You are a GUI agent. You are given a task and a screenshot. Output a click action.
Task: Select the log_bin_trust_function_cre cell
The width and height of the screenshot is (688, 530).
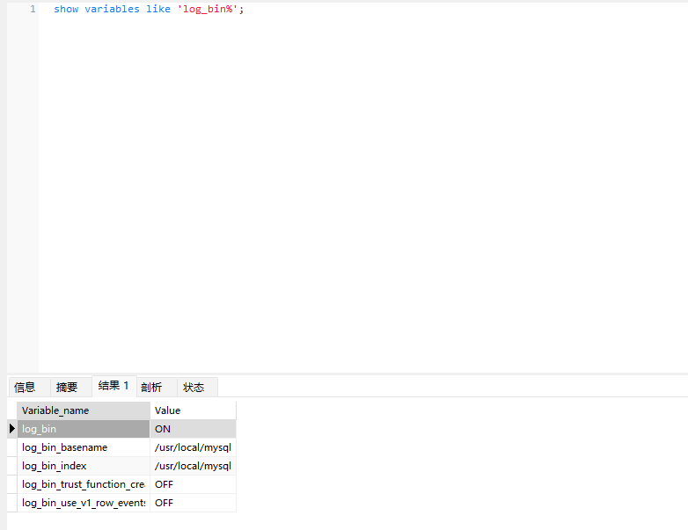pyautogui.click(x=84, y=484)
